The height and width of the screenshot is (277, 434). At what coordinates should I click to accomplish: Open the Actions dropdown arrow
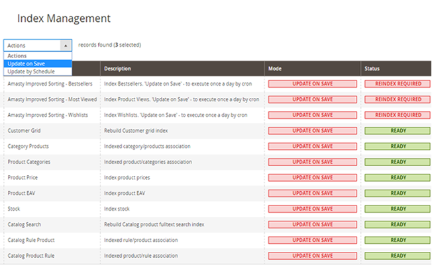coord(66,45)
